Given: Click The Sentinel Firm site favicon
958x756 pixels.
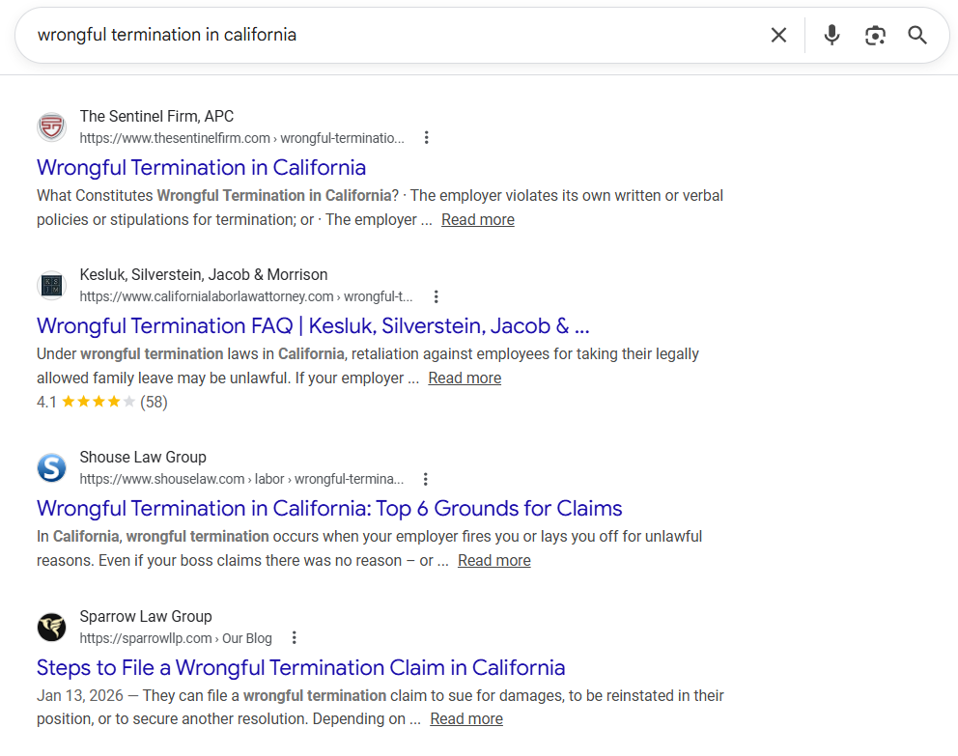Looking at the screenshot, I should (x=51, y=126).
